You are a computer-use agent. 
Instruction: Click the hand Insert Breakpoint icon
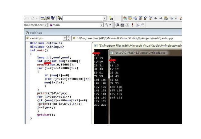143,25
